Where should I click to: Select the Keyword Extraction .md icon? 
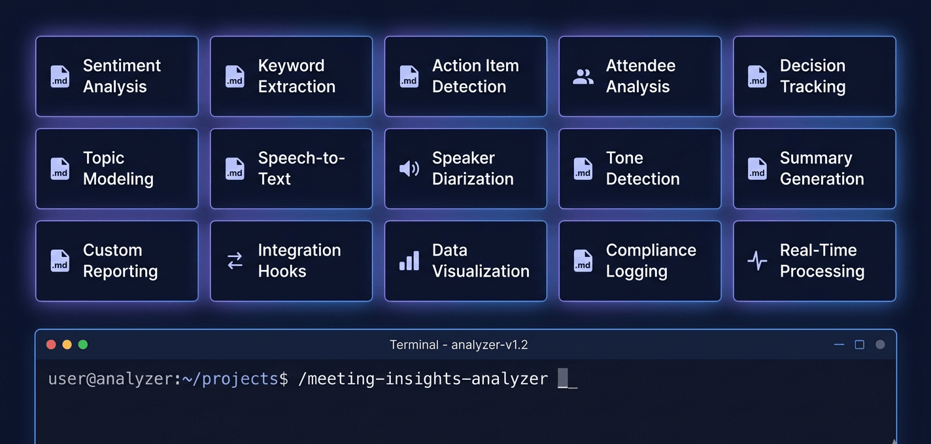[235, 76]
